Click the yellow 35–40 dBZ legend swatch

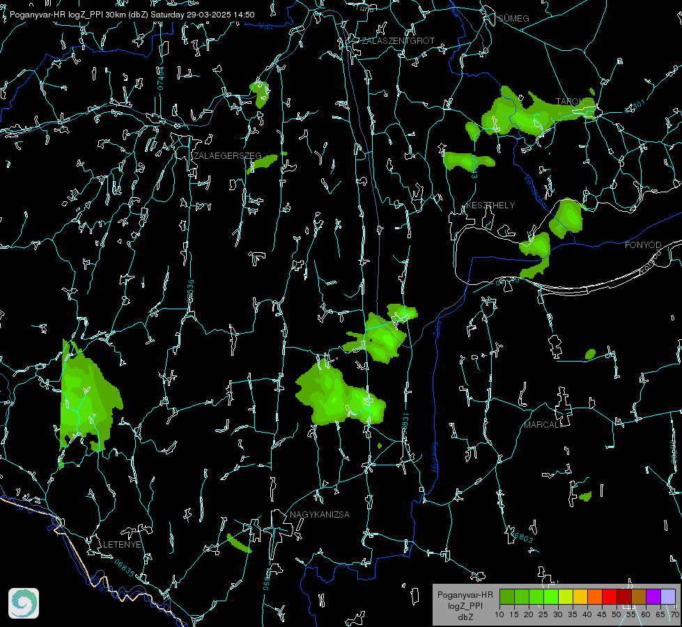[580, 597]
